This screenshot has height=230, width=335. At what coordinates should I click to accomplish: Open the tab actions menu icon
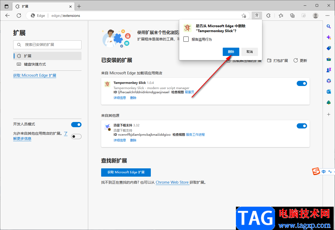[x=6, y=6]
